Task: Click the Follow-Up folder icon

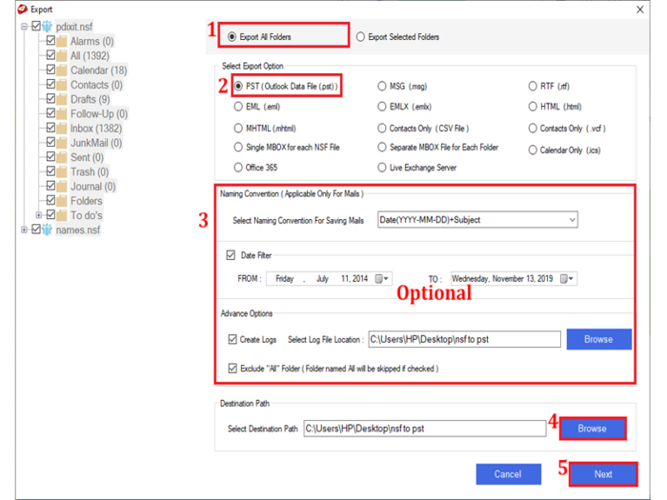Action: [x=62, y=114]
